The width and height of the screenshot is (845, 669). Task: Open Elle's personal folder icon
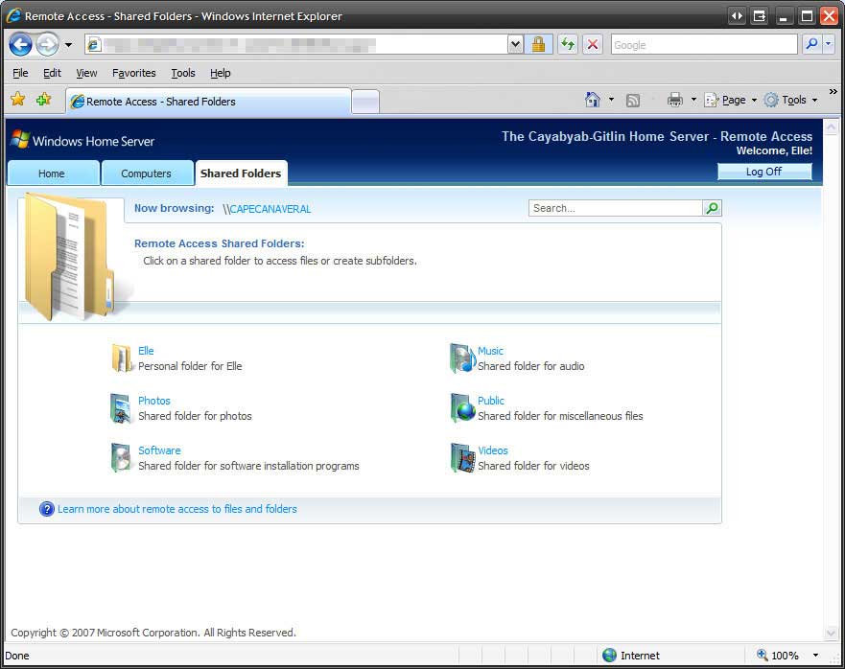click(121, 358)
